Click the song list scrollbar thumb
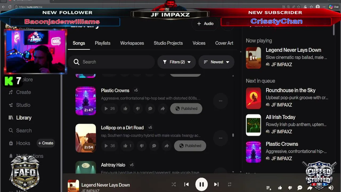The height and width of the screenshot is (192, 341). point(233,135)
